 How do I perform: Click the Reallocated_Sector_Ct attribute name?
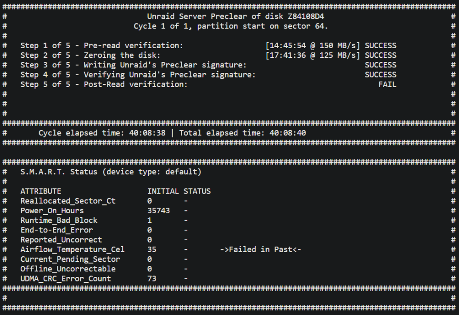point(68,201)
